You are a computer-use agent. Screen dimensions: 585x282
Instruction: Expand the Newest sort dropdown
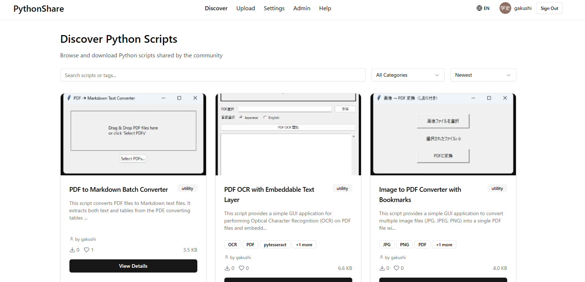(483, 75)
